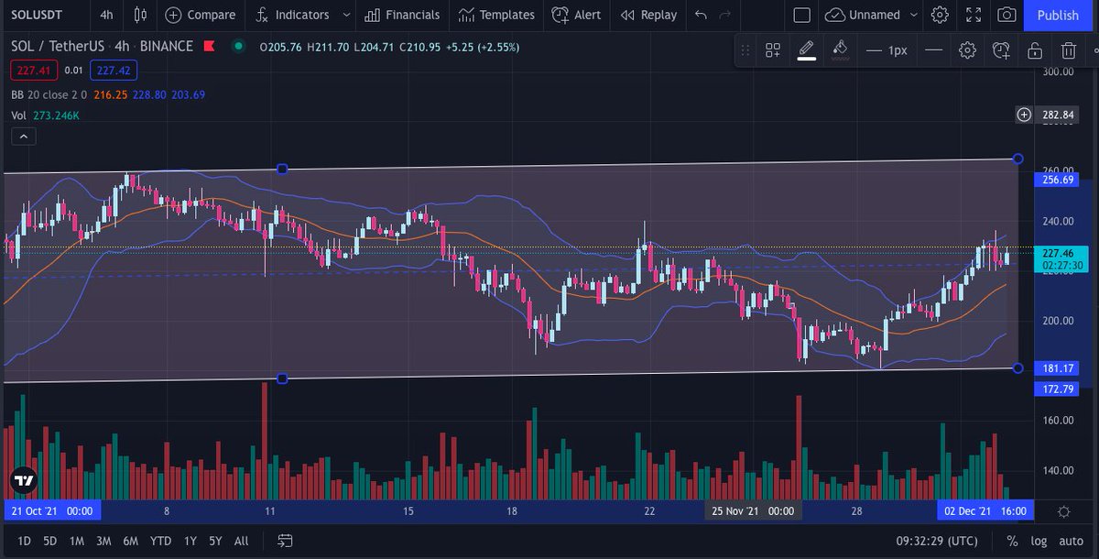This screenshot has width=1099, height=559.
Task: Click the channel top-right anchor point
Action: [1017, 159]
